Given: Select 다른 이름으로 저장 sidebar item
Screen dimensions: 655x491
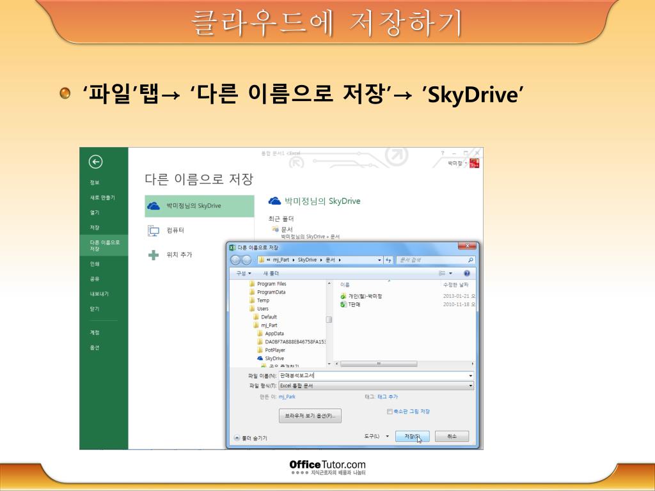Looking at the screenshot, I should (104, 245).
